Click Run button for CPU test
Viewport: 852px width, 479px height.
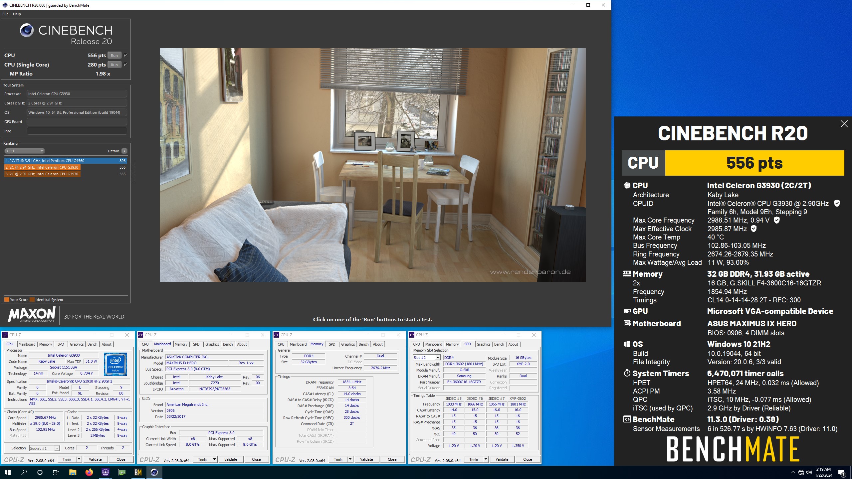114,56
